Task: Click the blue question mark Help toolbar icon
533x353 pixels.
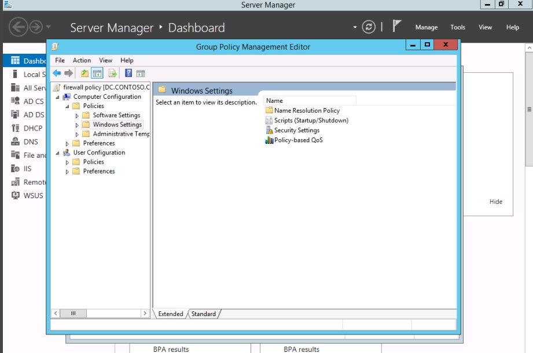Action: [128, 73]
